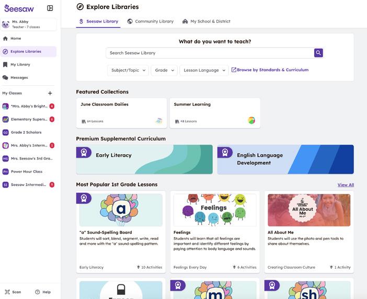Image resolution: width=367 pixels, height=299 pixels.
Task: Open Help from the sidebar footer
Action: (x=43, y=292)
